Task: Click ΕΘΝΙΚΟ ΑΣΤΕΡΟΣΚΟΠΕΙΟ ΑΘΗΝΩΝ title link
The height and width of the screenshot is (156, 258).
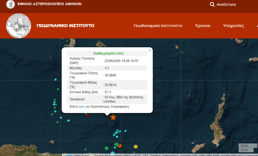Action: point(50,4)
